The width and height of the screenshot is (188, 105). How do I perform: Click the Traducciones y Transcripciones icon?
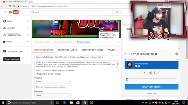pyautogui.click(x=5, y=35)
